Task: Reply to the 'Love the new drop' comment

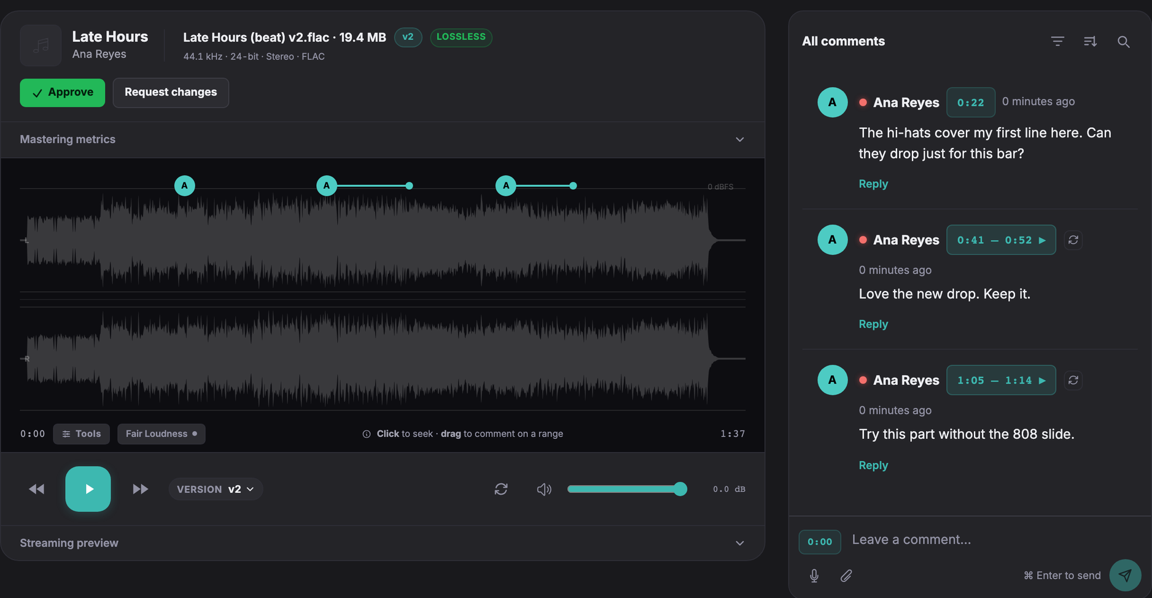Action: click(x=873, y=324)
